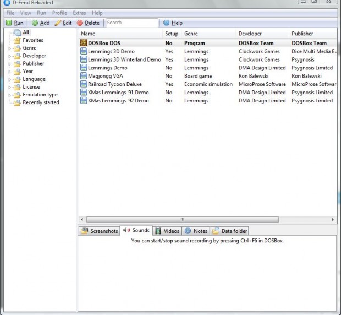Click the DOSBox DOS profile icon

tap(84, 42)
